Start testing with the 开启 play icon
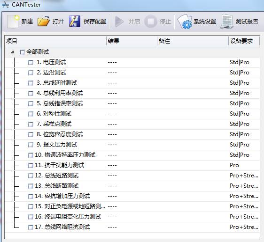The image size is (264, 242). pos(119,22)
